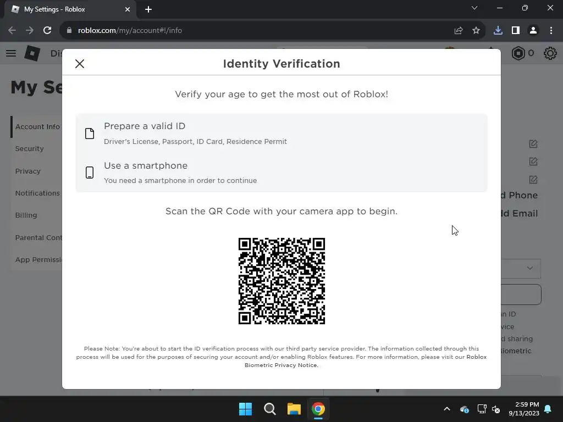Bookmark this page with star icon
The height and width of the screenshot is (422, 563).
(476, 31)
